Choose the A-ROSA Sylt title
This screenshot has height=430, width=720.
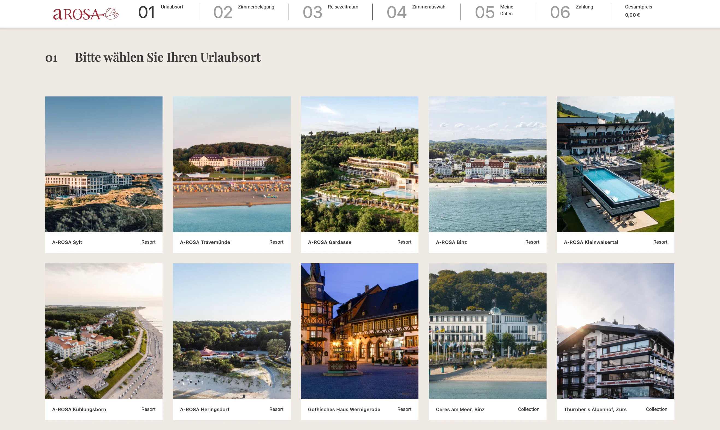pyautogui.click(x=67, y=242)
